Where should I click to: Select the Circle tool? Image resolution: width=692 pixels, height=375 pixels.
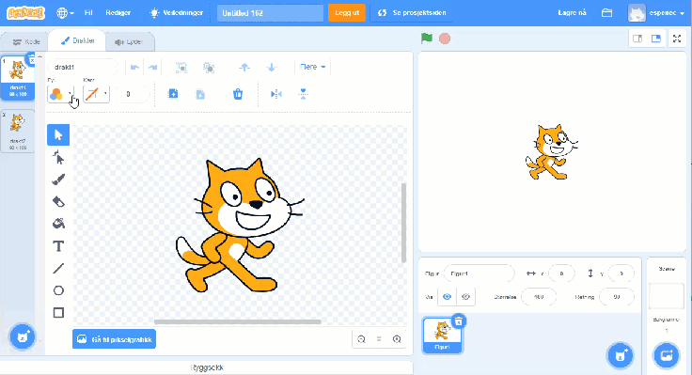click(58, 290)
